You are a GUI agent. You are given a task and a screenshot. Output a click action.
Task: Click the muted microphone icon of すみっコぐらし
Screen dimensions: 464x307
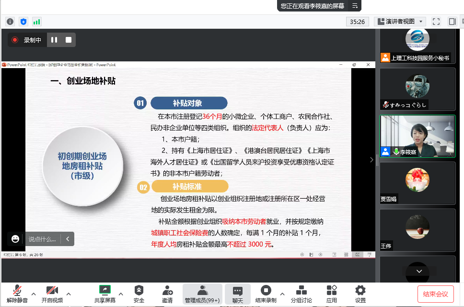pos(385,105)
